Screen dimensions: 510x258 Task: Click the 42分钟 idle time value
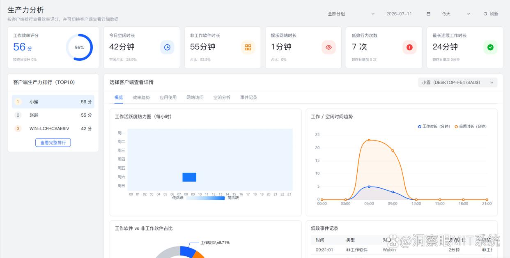[x=122, y=47]
